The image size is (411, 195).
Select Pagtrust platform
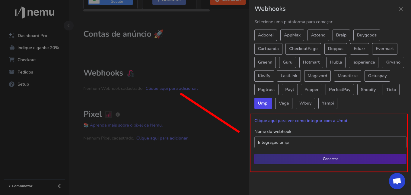tap(266, 90)
